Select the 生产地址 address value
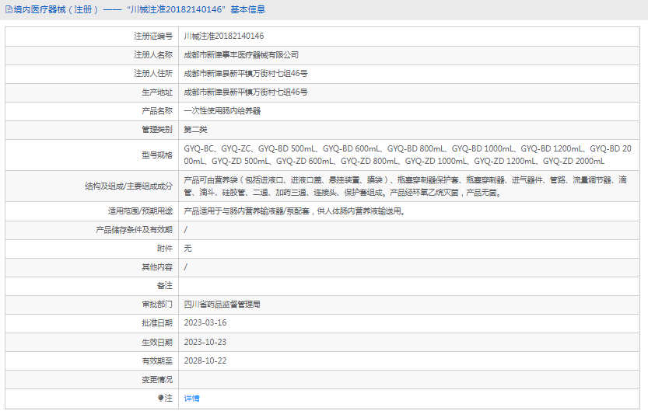This screenshot has height=411, width=648. [246, 92]
